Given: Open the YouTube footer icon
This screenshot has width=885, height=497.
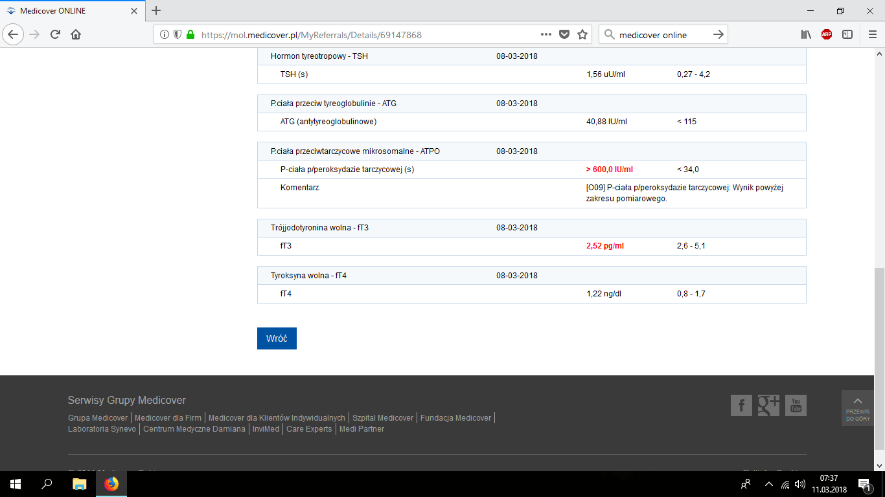Looking at the screenshot, I should [x=796, y=405].
